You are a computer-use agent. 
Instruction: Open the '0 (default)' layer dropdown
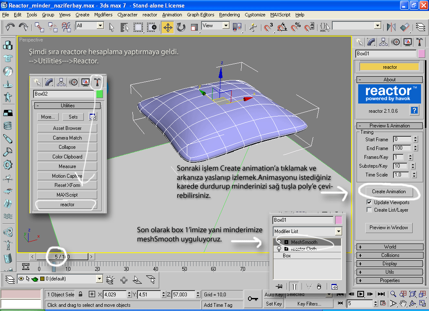point(99,279)
